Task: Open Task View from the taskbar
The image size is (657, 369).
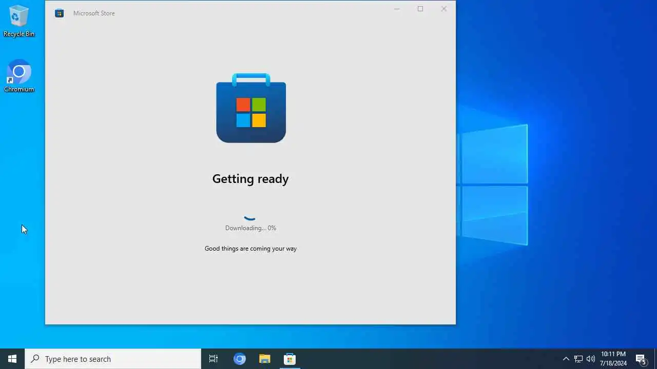Action: pos(214,359)
